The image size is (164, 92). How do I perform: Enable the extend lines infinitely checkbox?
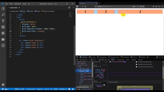click(x=136, y=67)
